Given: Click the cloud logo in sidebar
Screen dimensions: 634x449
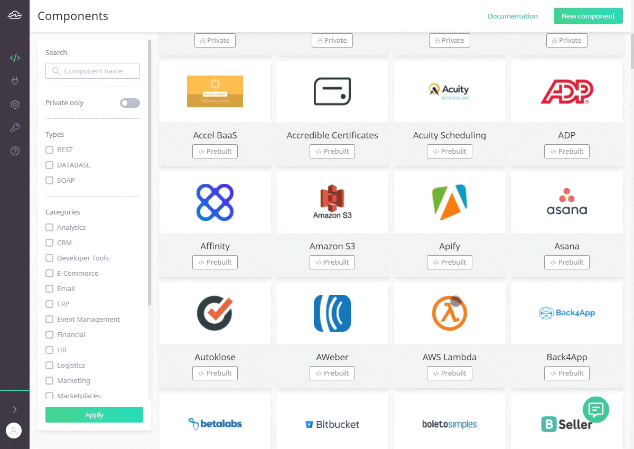Looking at the screenshot, I should [x=15, y=16].
